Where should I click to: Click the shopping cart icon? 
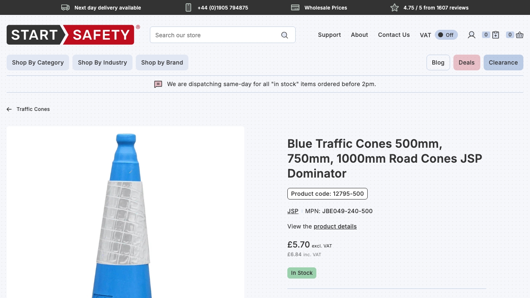(x=520, y=35)
